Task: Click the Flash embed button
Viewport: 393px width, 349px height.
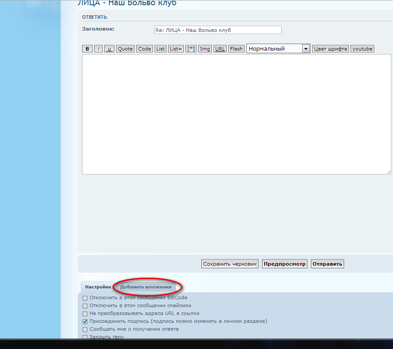Action: [x=236, y=49]
